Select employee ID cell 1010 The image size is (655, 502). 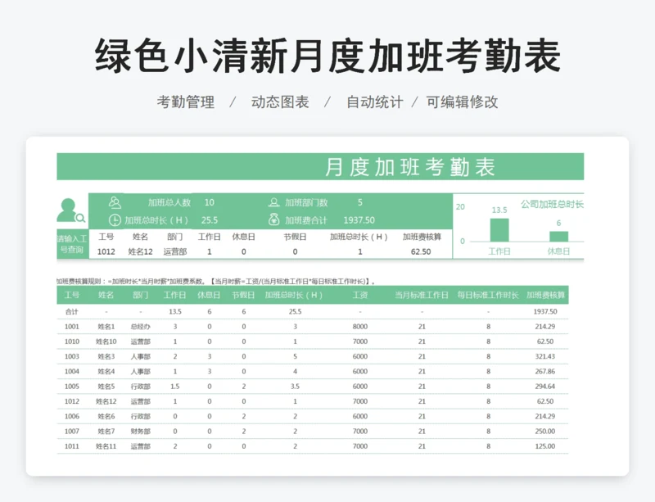pos(72,341)
